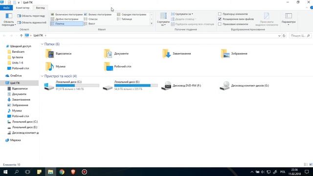Switch to Вигляд ribbon tab
313x176 pixels.
[x=40, y=8]
